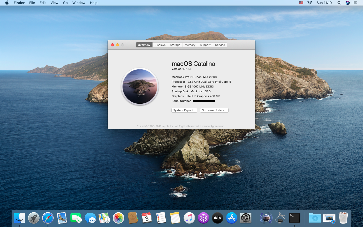Click the macOS Catalina island logo image
The image size is (363, 227).
(140, 87)
